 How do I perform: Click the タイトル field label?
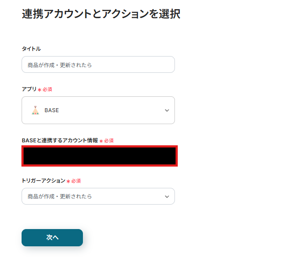31,49
